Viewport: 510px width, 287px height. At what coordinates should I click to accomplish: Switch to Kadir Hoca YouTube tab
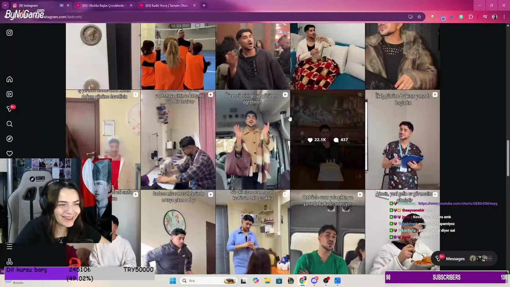(x=167, y=6)
